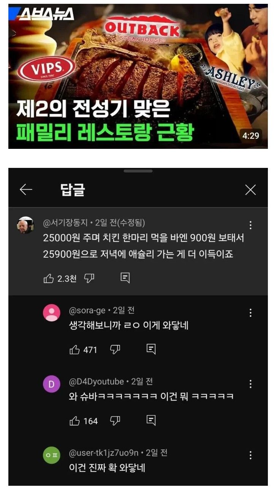Open the @서기장동지 profile avatar

(x=25, y=225)
